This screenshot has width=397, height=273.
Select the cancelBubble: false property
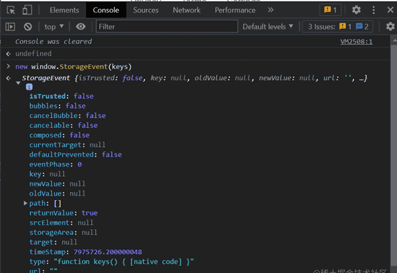tap(68, 116)
